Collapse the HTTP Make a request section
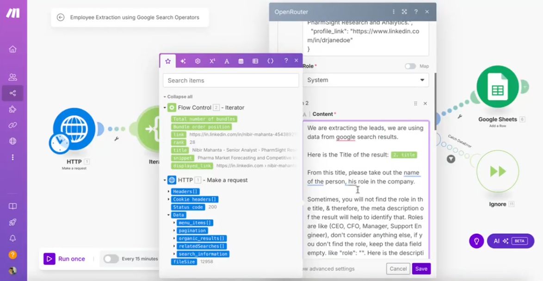Viewport: 543px width, 281px height. tap(165, 180)
